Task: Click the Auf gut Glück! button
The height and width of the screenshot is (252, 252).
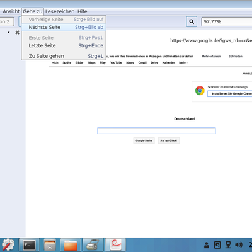Action: pos(169,140)
